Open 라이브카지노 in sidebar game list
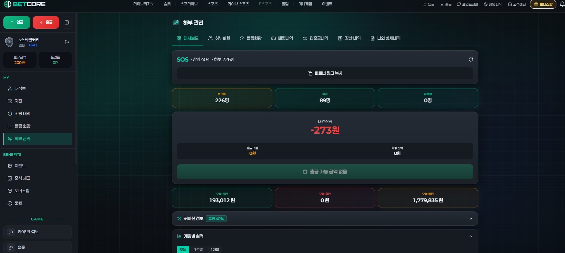The width and height of the screenshot is (565, 253). pos(37,232)
